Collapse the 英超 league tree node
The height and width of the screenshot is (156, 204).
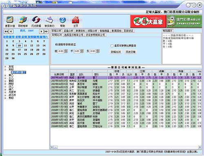click(x=5, y=69)
